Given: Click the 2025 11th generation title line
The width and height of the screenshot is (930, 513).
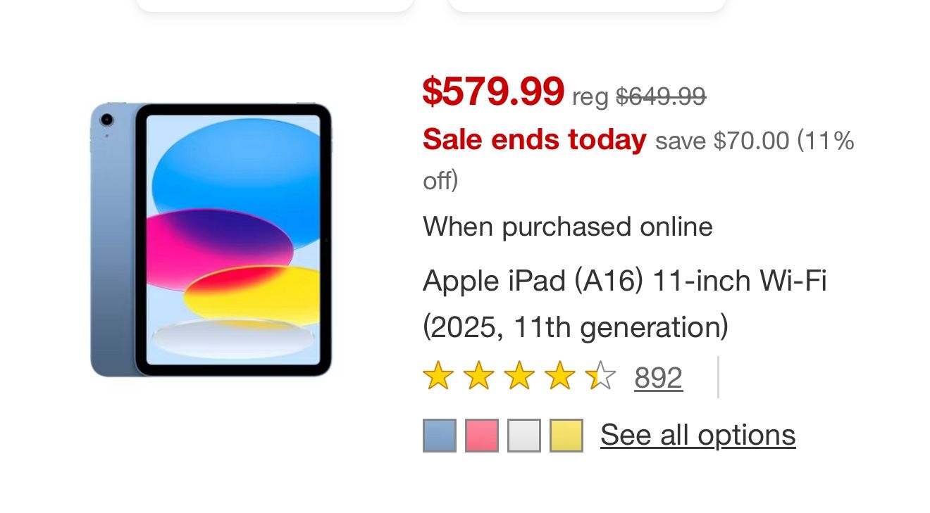Looking at the screenshot, I should [x=576, y=327].
